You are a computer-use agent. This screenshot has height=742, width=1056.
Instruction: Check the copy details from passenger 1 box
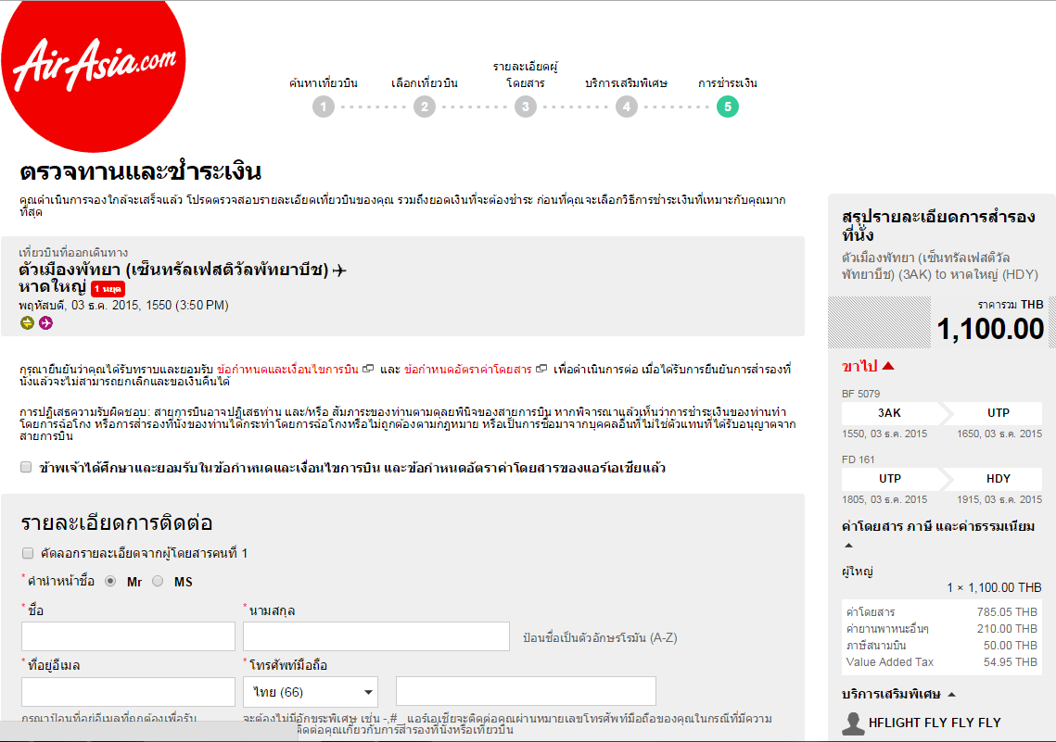(x=28, y=553)
